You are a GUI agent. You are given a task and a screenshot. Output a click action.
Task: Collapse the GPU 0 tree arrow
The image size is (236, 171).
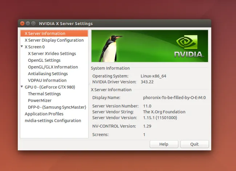[22, 87]
